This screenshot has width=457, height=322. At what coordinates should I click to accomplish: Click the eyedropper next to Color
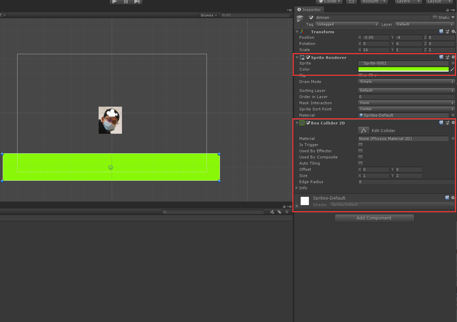(x=452, y=69)
